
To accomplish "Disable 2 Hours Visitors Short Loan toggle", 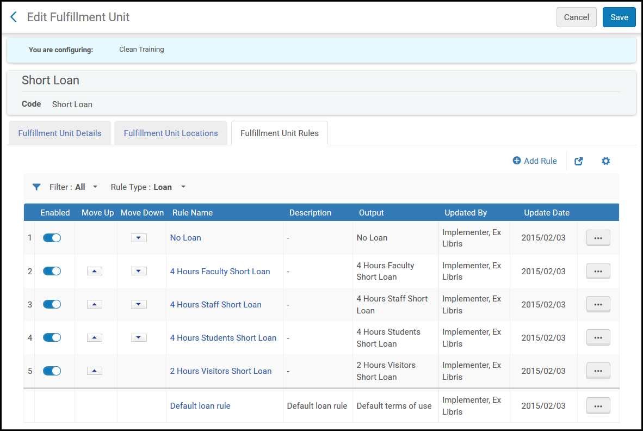I will coord(52,371).
